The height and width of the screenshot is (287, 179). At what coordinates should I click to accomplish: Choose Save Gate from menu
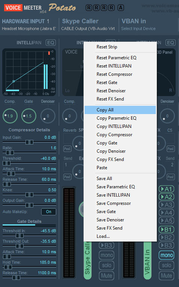pyautogui.click(x=120, y=212)
